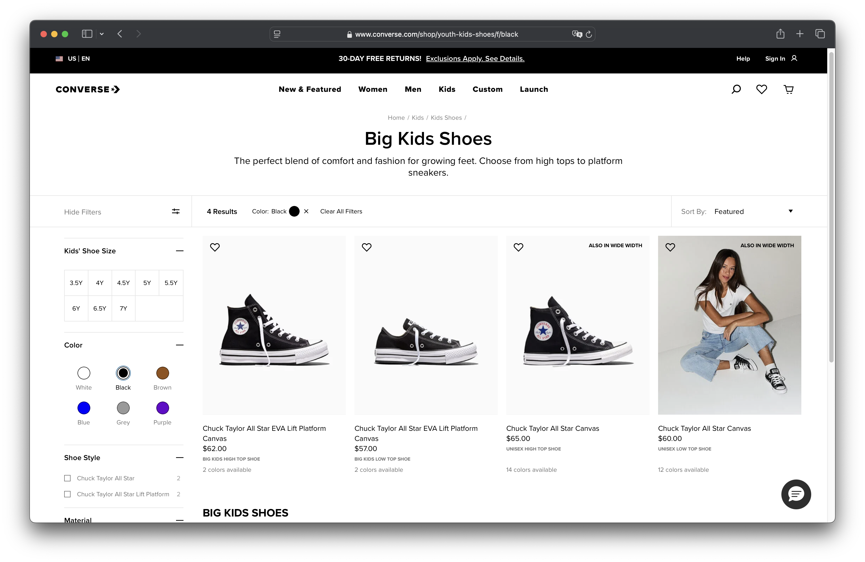Open sidebar dropdown chevron in Safari toolbar
The image size is (865, 562).
click(102, 34)
